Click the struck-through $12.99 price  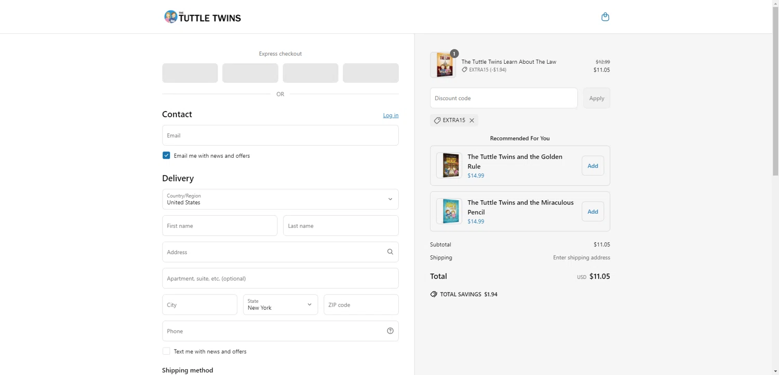[x=603, y=62]
